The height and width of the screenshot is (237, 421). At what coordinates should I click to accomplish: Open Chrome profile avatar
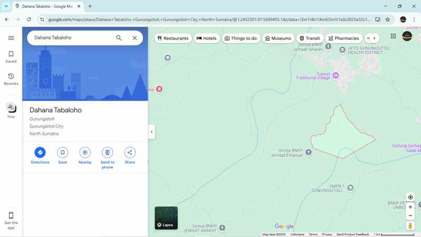pyautogui.click(x=403, y=19)
